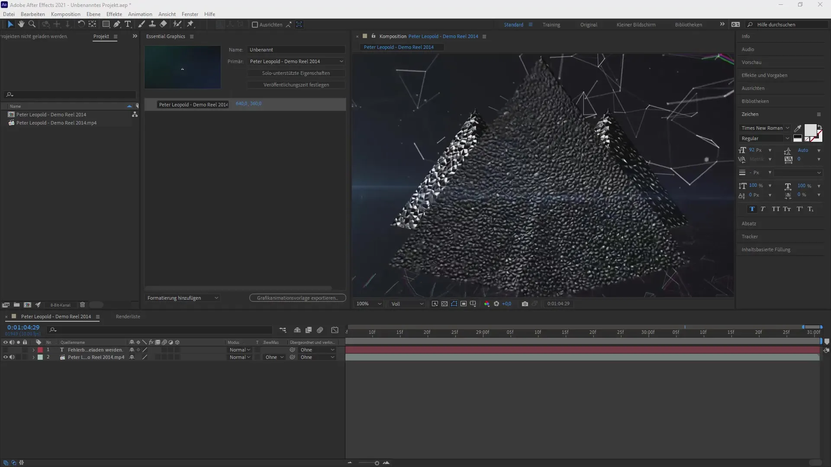Delete selected project item with trash icon

click(x=82, y=305)
